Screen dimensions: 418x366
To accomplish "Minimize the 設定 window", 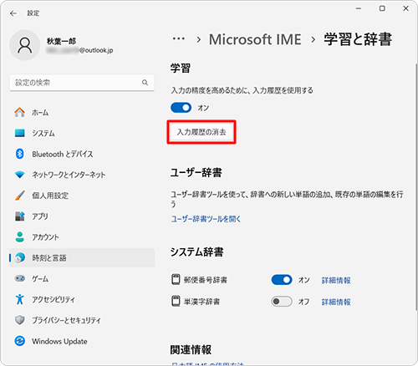I will [x=359, y=8].
